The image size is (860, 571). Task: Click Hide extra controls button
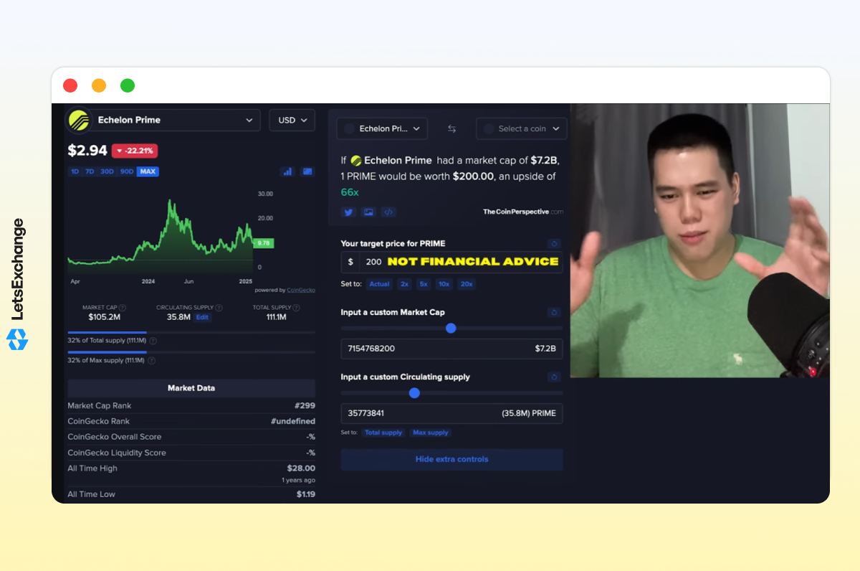pos(451,459)
